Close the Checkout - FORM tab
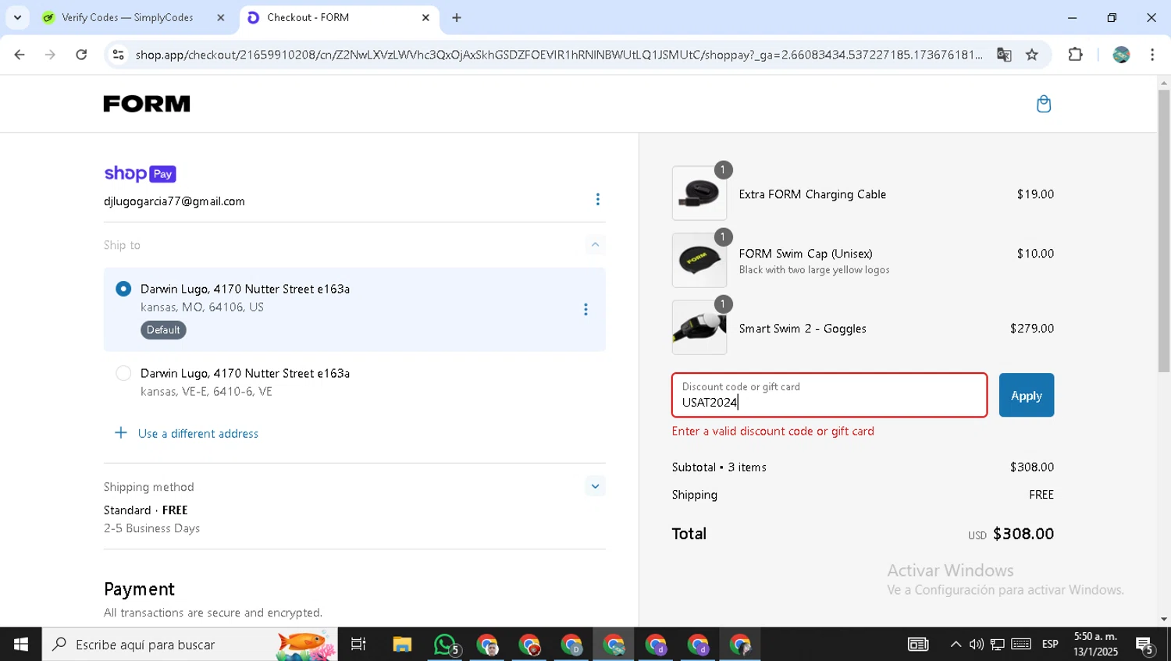Image resolution: width=1171 pixels, height=661 pixels. pyautogui.click(x=425, y=17)
